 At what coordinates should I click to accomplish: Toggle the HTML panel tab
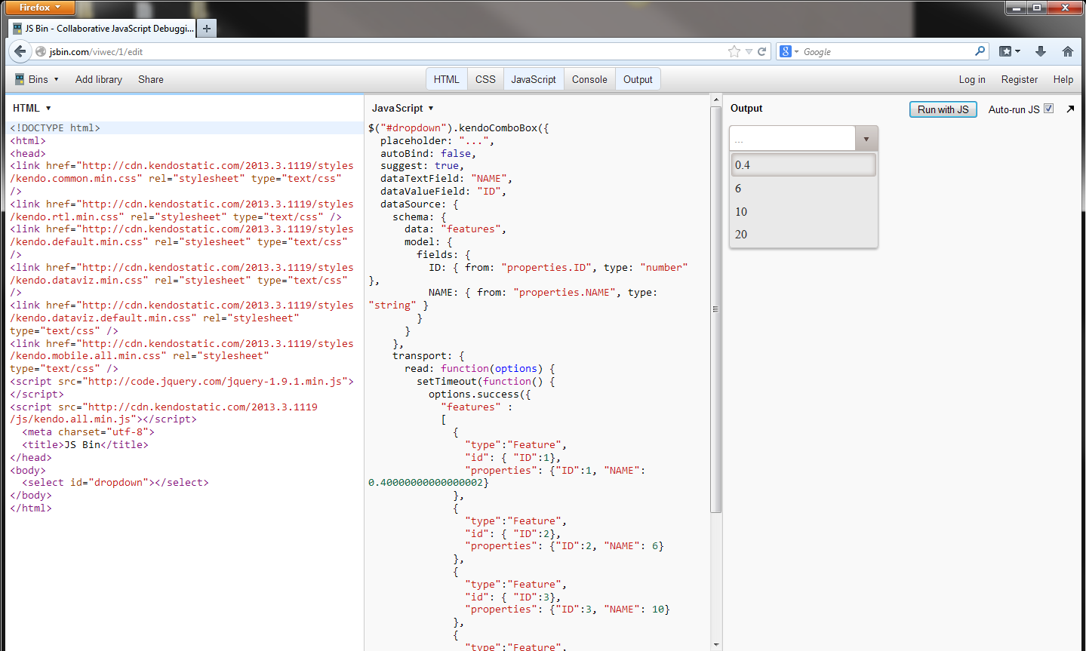pos(446,79)
